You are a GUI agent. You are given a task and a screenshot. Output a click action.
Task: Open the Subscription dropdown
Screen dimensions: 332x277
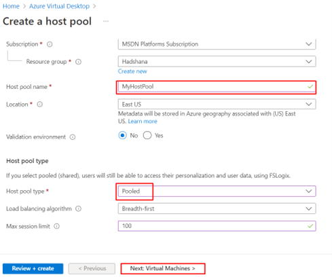(217, 44)
